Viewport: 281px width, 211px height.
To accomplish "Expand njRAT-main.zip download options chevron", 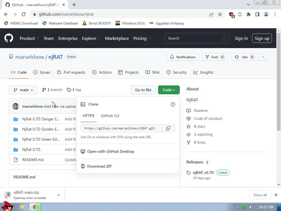I will pyautogui.click(x=58, y=195).
